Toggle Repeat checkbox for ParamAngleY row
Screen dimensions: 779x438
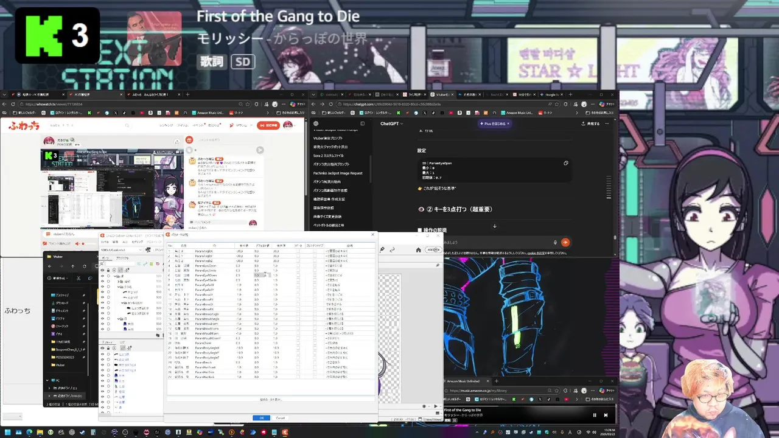(x=298, y=255)
